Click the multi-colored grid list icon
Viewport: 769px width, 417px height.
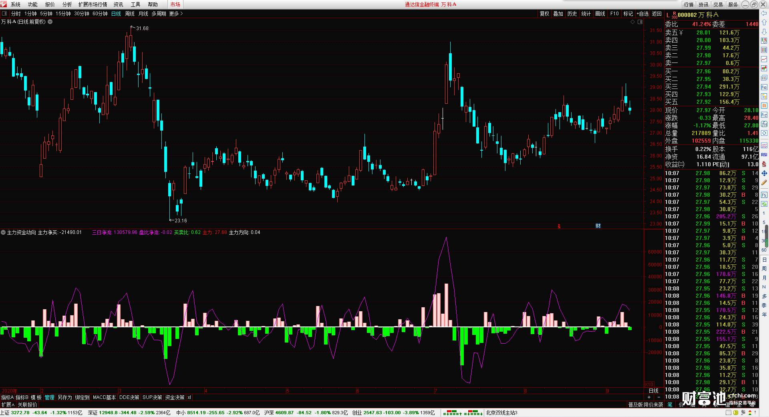click(x=764, y=50)
